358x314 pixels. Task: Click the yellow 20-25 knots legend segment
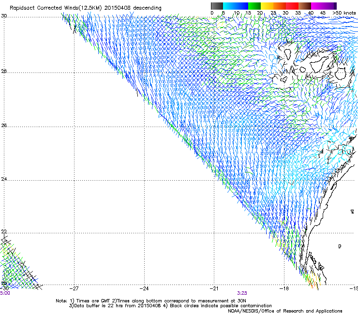click(267, 6)
